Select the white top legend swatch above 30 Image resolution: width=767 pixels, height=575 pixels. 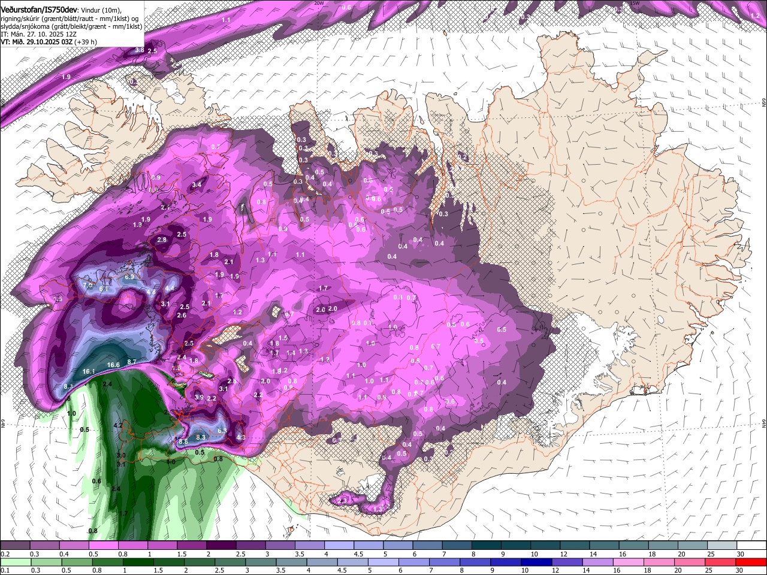pos(752,546)
